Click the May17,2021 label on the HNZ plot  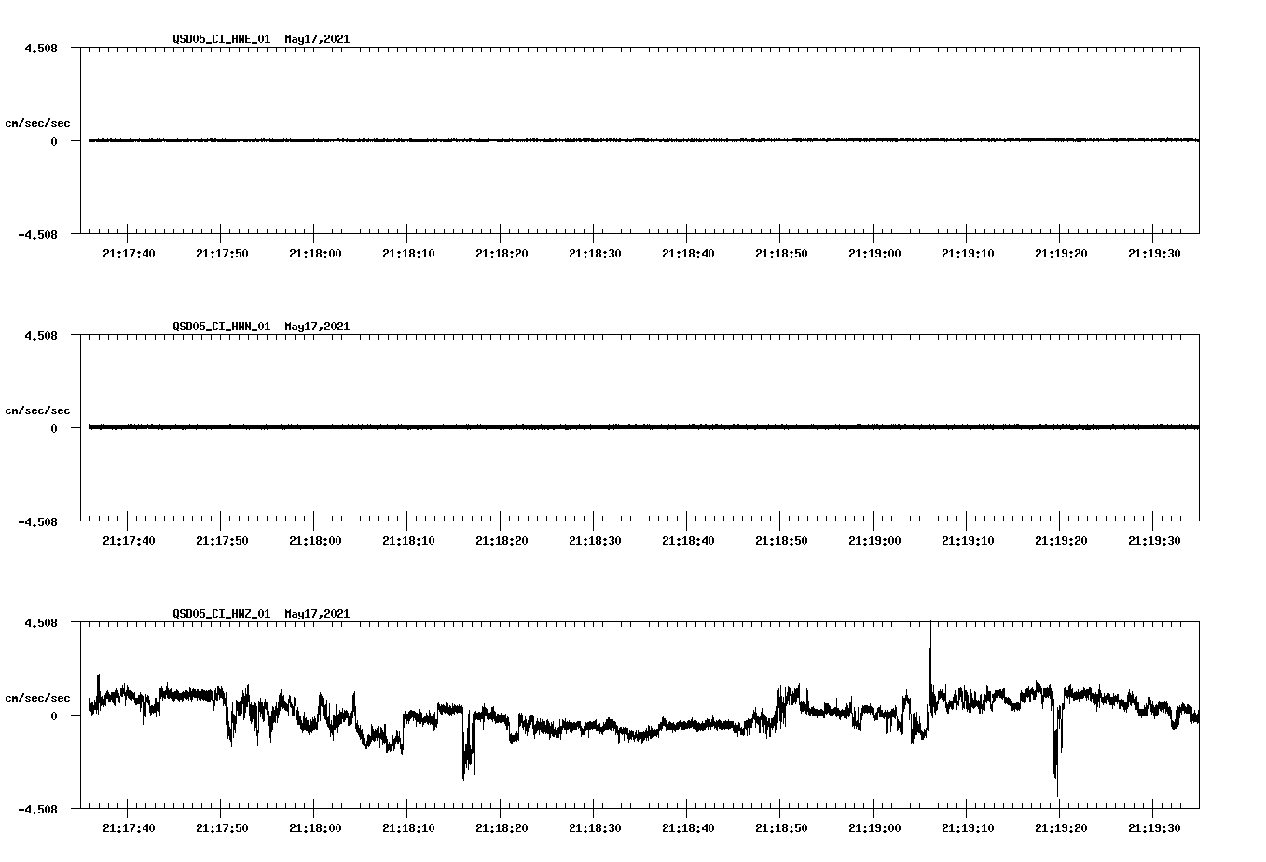(317, 613)
